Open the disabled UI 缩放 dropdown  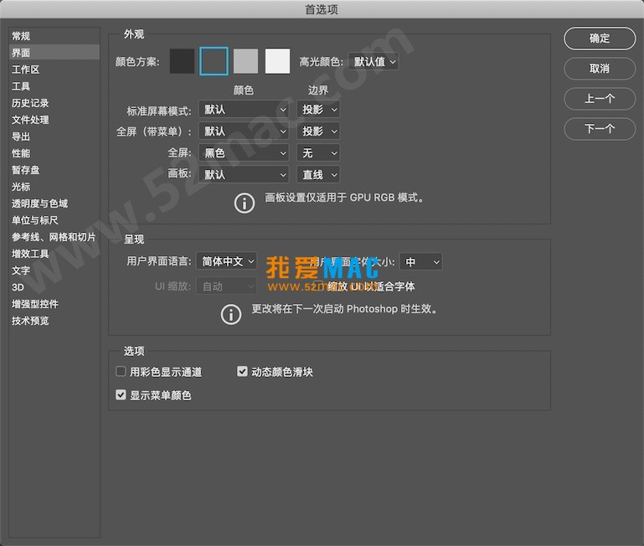227,286
